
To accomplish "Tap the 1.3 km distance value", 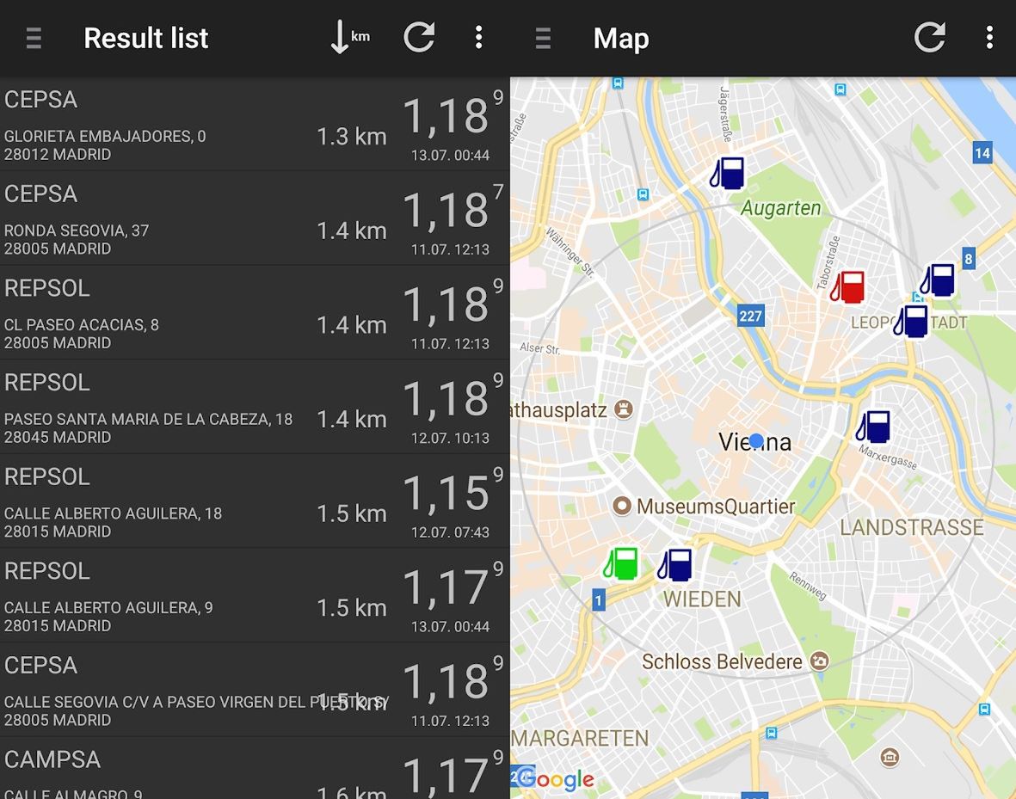I will click(351, 136).
